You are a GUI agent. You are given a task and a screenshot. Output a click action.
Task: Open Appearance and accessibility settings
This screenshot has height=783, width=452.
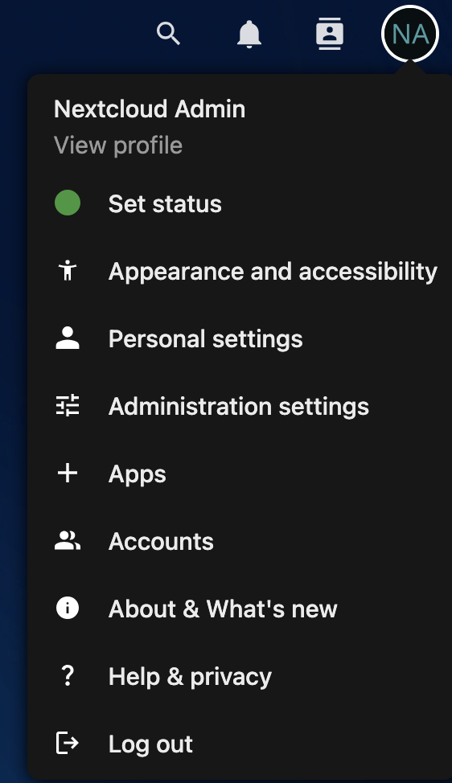(240, 271)
